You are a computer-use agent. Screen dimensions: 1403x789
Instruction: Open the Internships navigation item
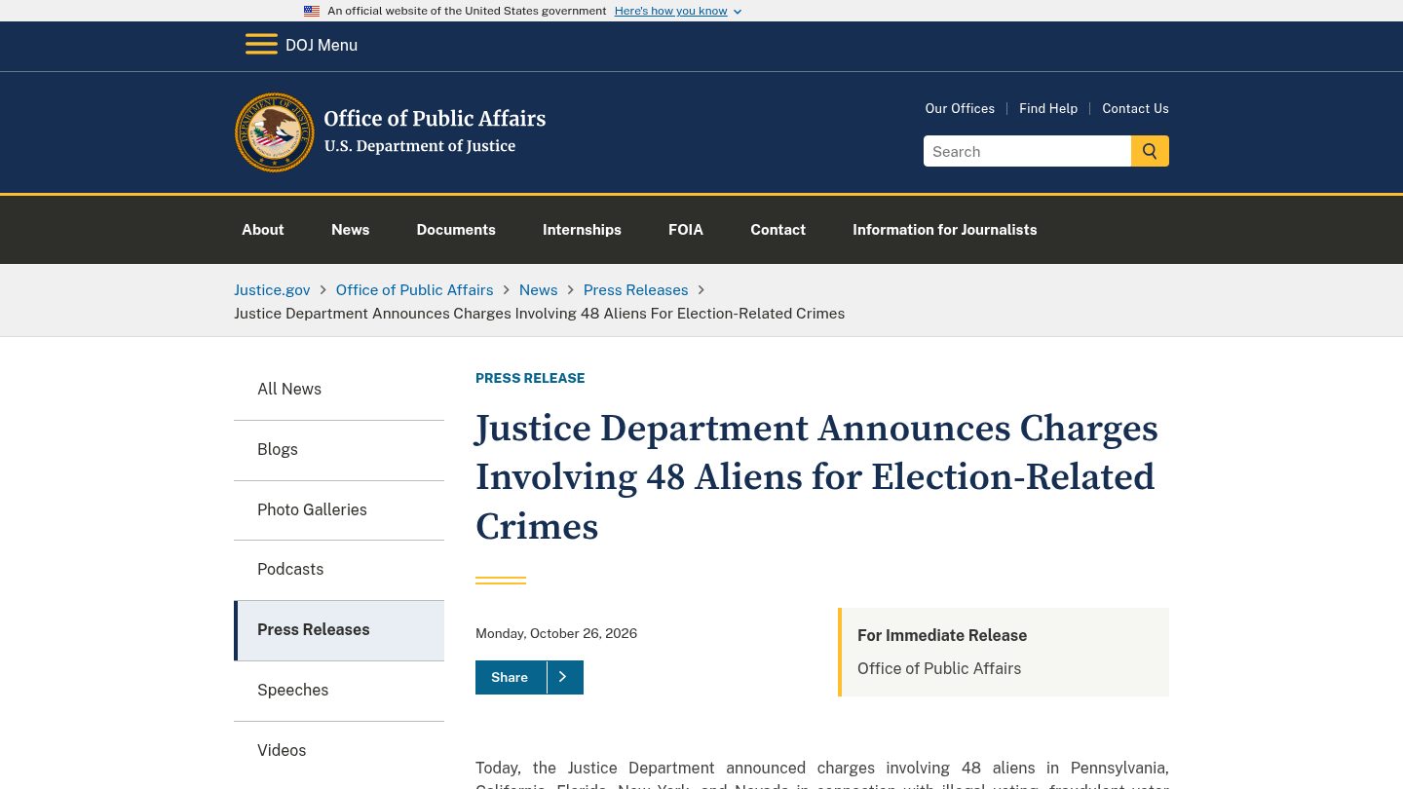[x=582, y=230]
